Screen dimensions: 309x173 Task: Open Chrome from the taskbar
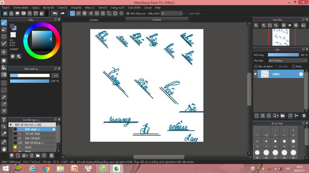pyautogui.click(x=46, y=168)
